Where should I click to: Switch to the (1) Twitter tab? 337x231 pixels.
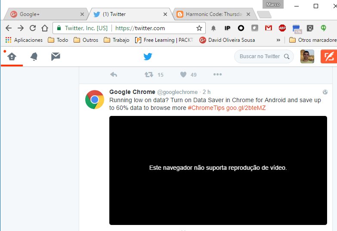pos(130,14)
